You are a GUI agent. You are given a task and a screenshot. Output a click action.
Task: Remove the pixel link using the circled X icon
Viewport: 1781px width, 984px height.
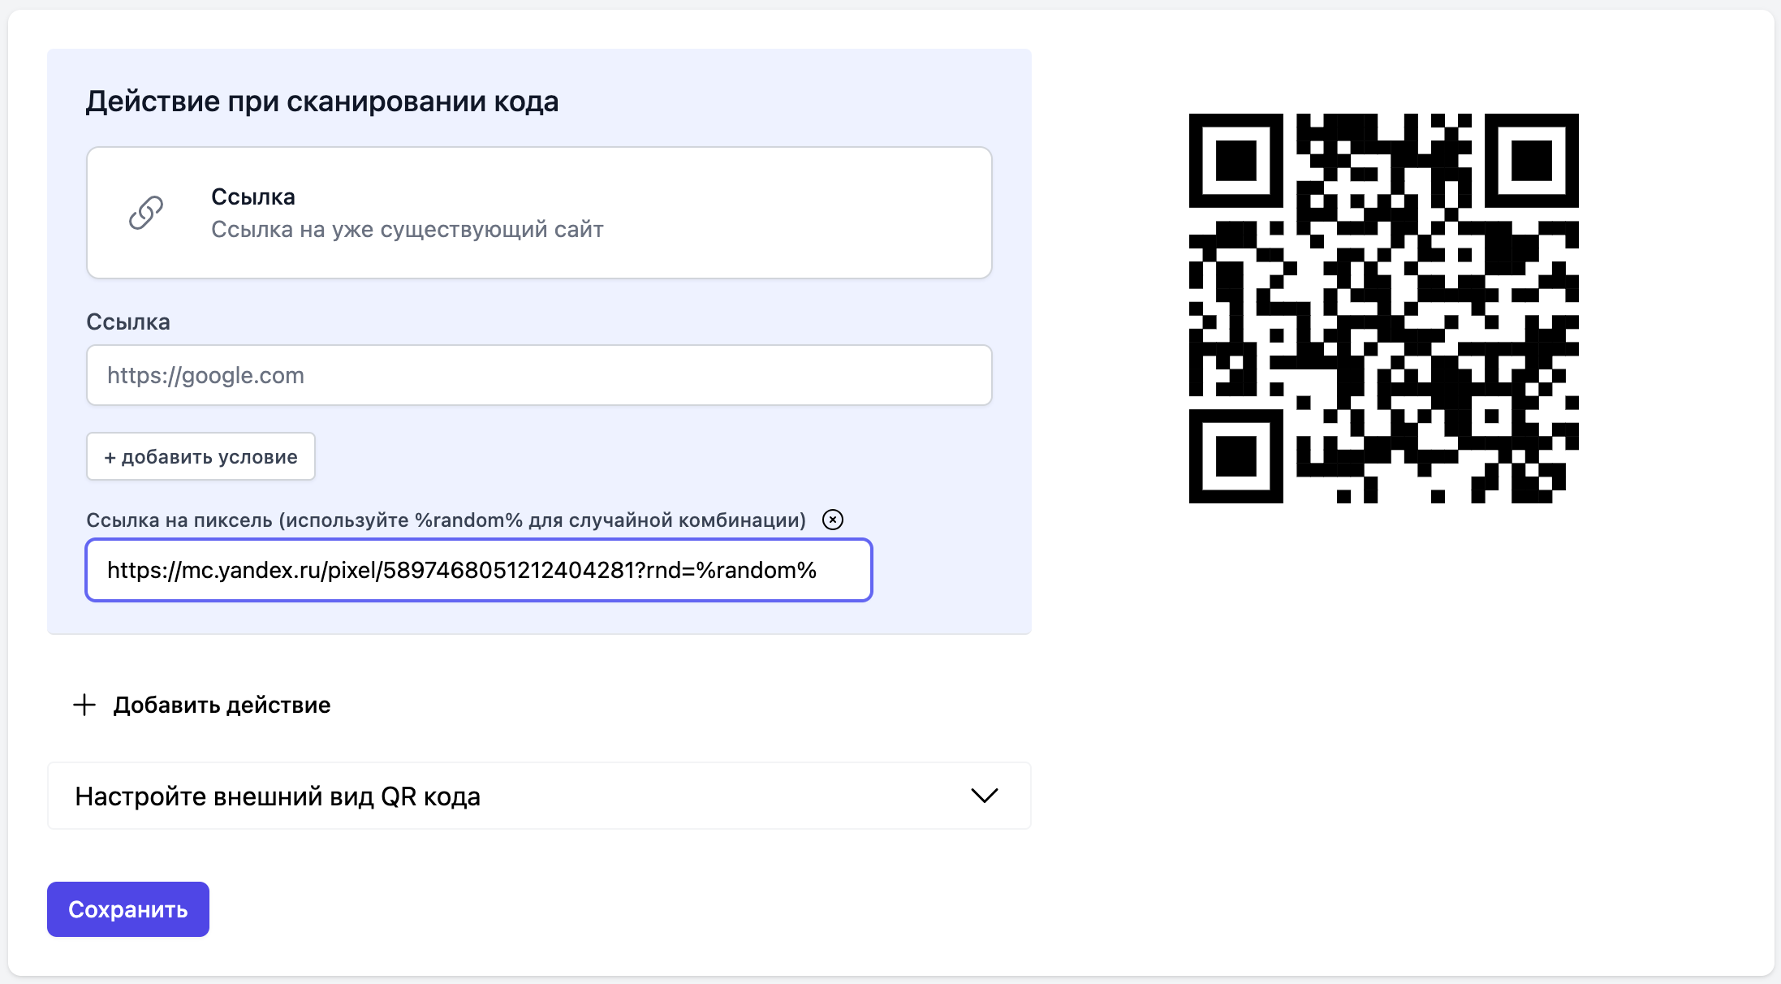tap(833, 521)
